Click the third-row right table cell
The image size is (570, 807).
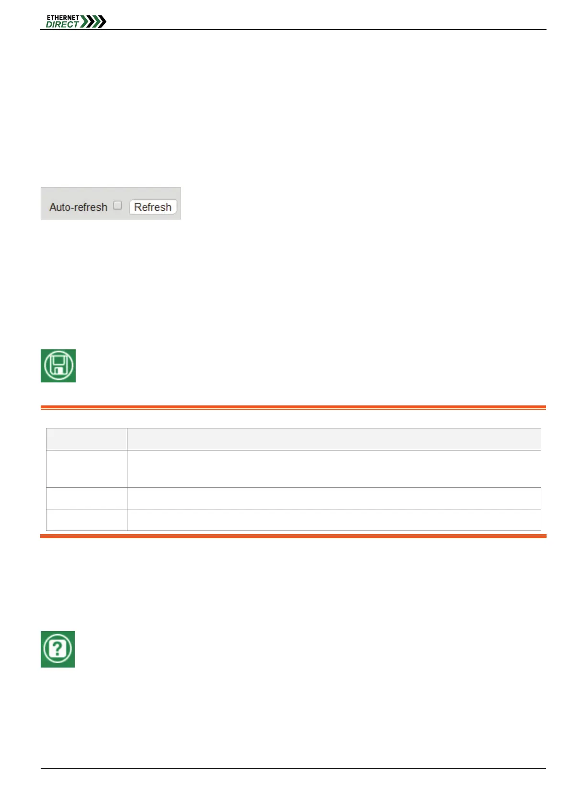(334, 498)
